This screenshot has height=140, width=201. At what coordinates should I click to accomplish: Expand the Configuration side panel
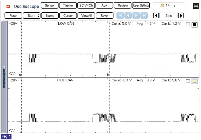(4, 77)
